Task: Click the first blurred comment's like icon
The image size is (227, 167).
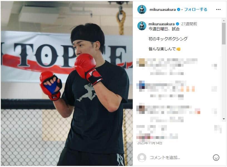Action: [215, 66]
